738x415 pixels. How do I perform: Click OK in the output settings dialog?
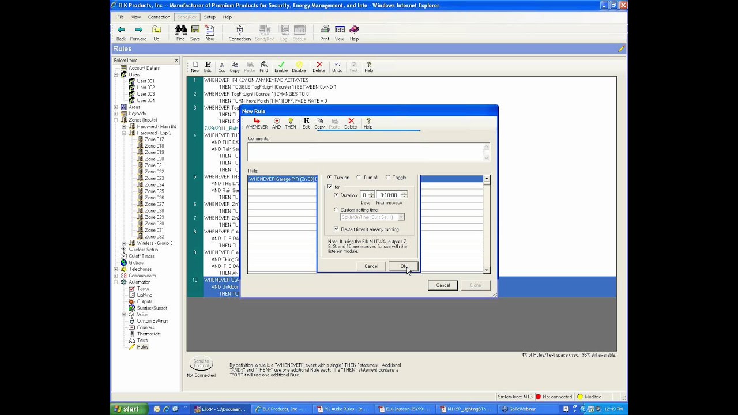click(x=403, y=266)
